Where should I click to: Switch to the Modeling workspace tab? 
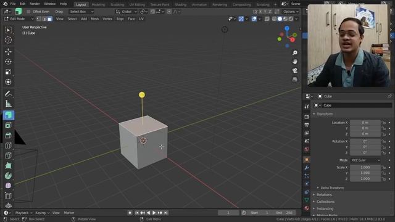98,4
